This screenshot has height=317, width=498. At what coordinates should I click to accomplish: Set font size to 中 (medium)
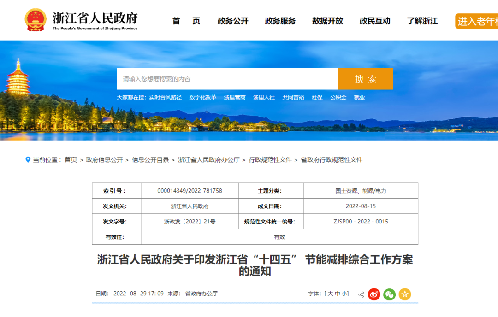pyautogui.click(x=338, y=294)
